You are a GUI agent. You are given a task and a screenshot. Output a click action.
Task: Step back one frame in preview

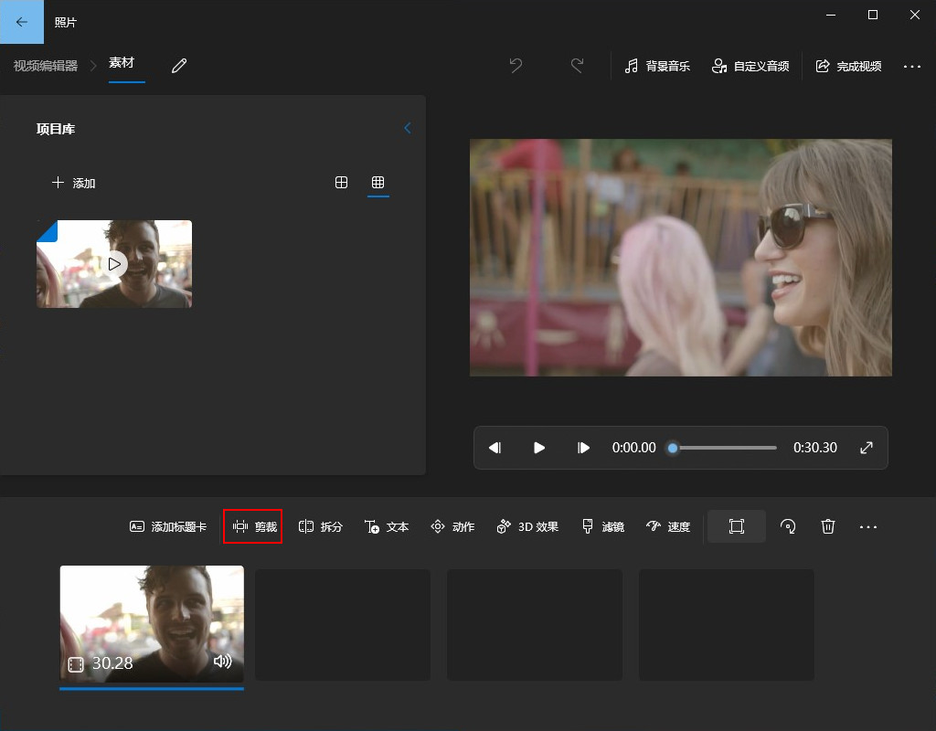[495, 448]
